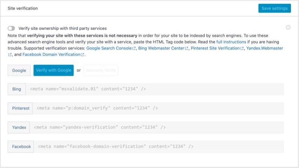Click the Yandex label box
The image size is (299, 168).
click(x=19, y=127)
